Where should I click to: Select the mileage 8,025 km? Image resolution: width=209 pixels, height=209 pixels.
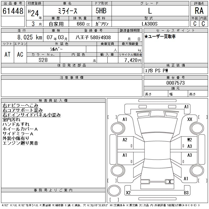(30, 37)
